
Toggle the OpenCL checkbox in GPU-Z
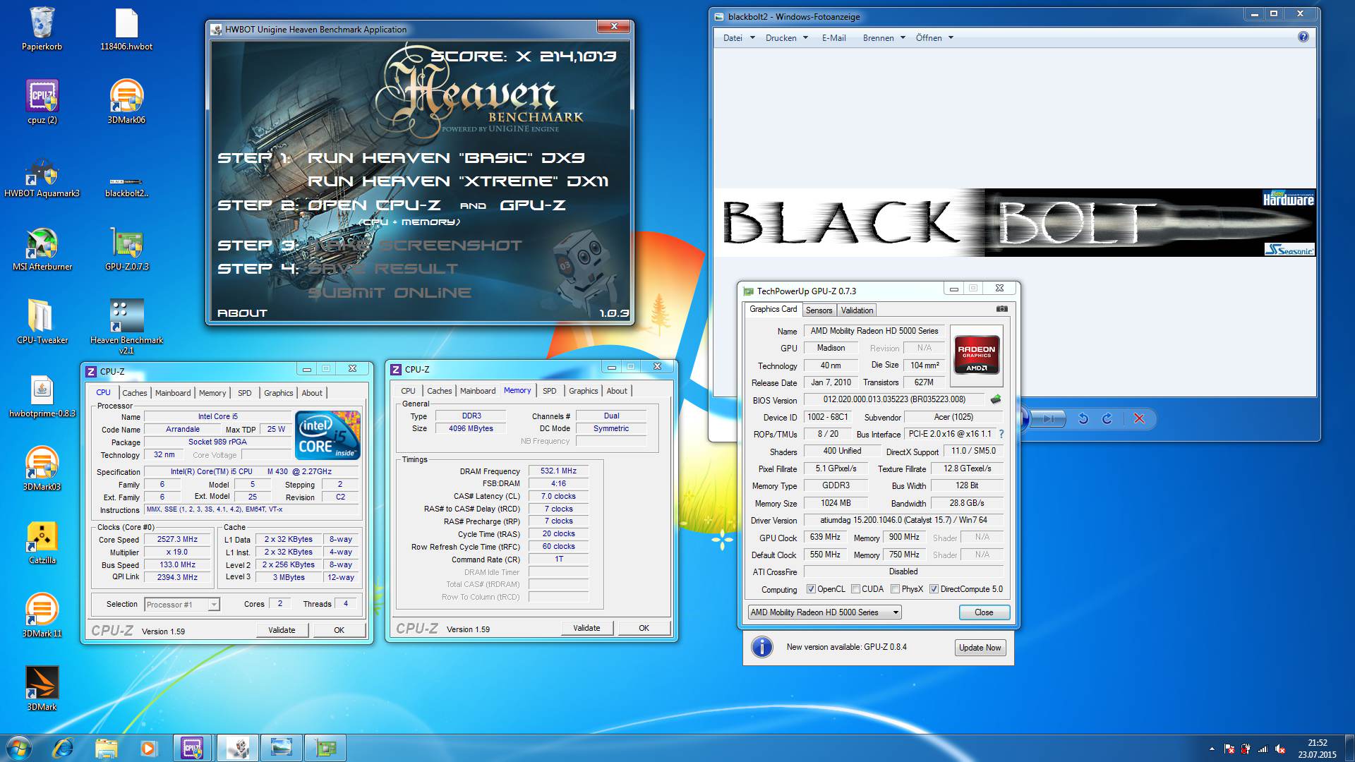pos(811,589)
